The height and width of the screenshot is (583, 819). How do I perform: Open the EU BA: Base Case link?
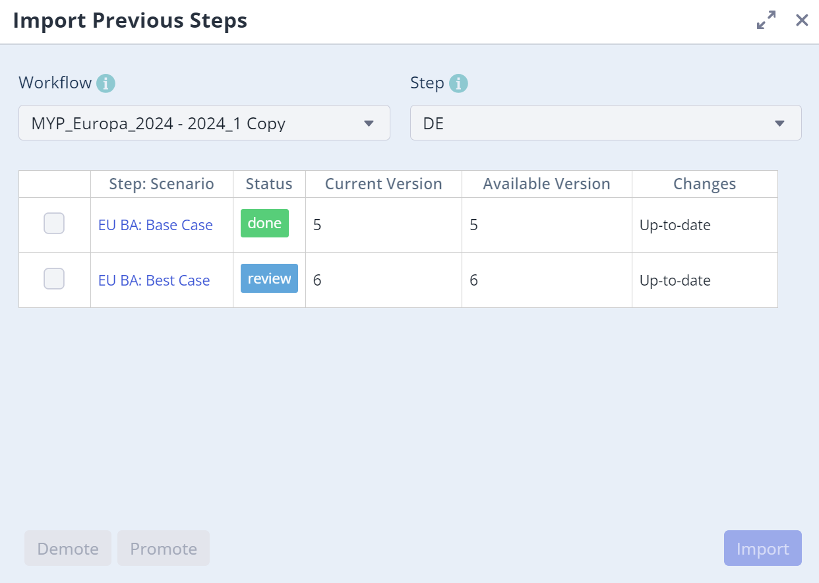[x=156, y=225]
